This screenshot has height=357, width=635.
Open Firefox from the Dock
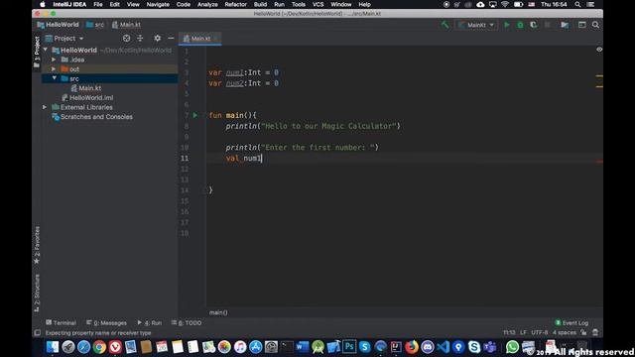[x=412, y=347]
